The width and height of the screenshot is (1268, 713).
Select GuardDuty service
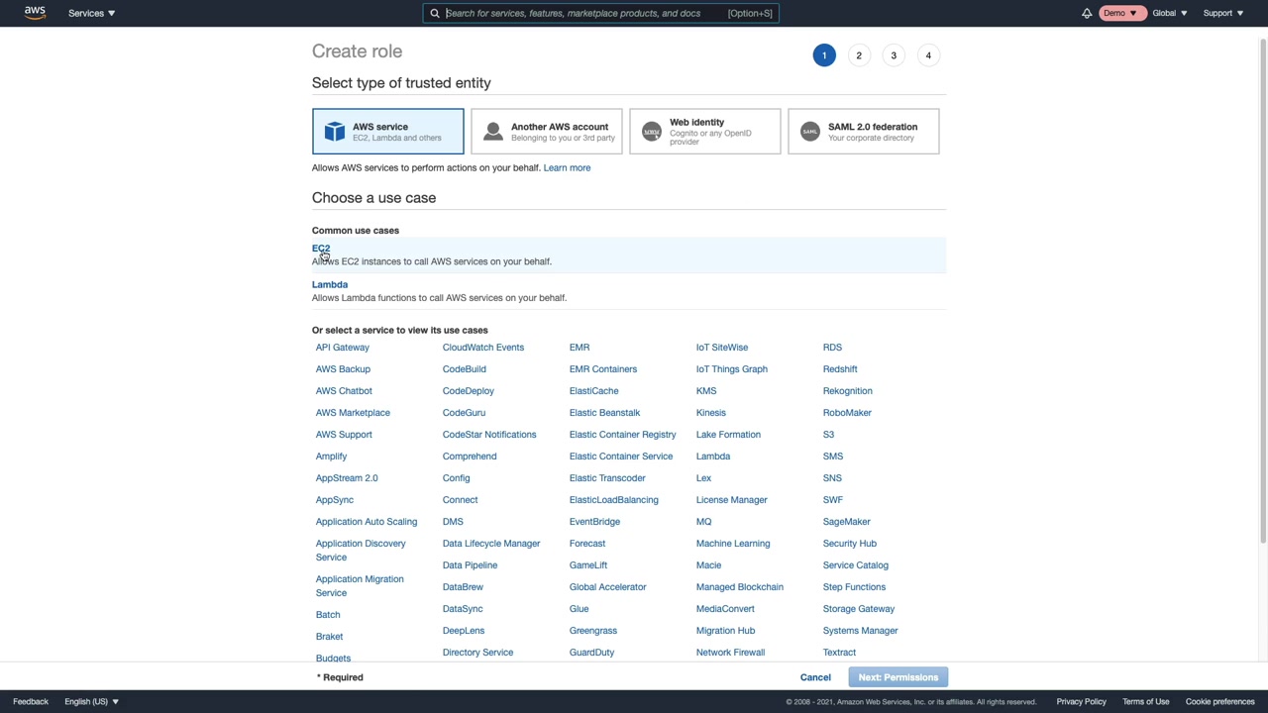coord(592,653)
